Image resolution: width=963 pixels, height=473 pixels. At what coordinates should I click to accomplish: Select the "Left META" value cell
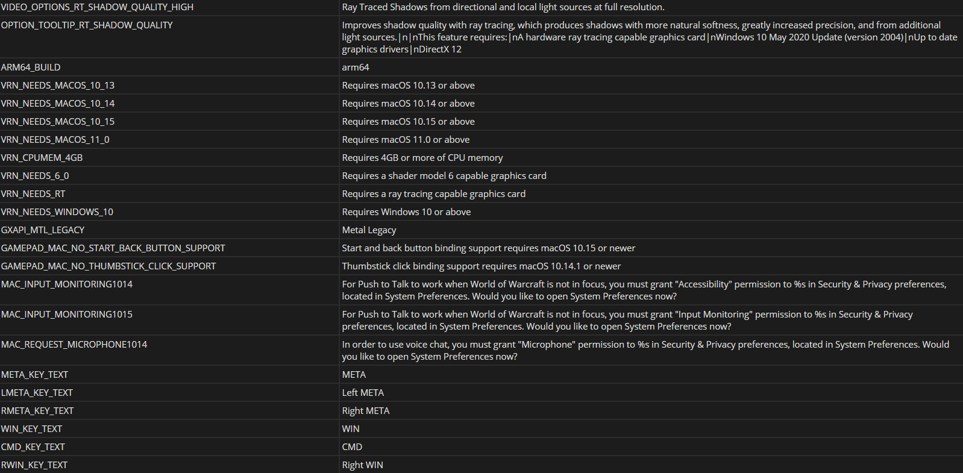363,393
